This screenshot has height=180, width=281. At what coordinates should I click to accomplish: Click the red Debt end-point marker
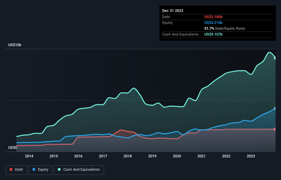[x=275, y=129]
